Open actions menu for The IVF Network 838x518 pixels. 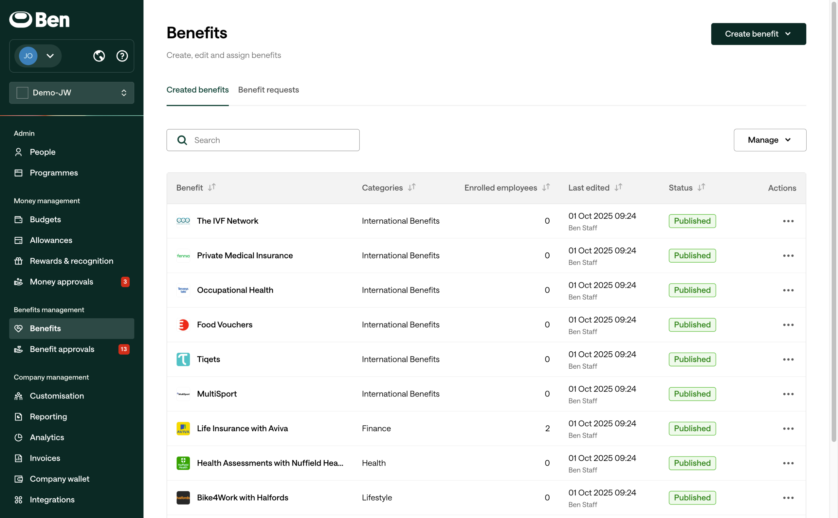coord(788,221)
